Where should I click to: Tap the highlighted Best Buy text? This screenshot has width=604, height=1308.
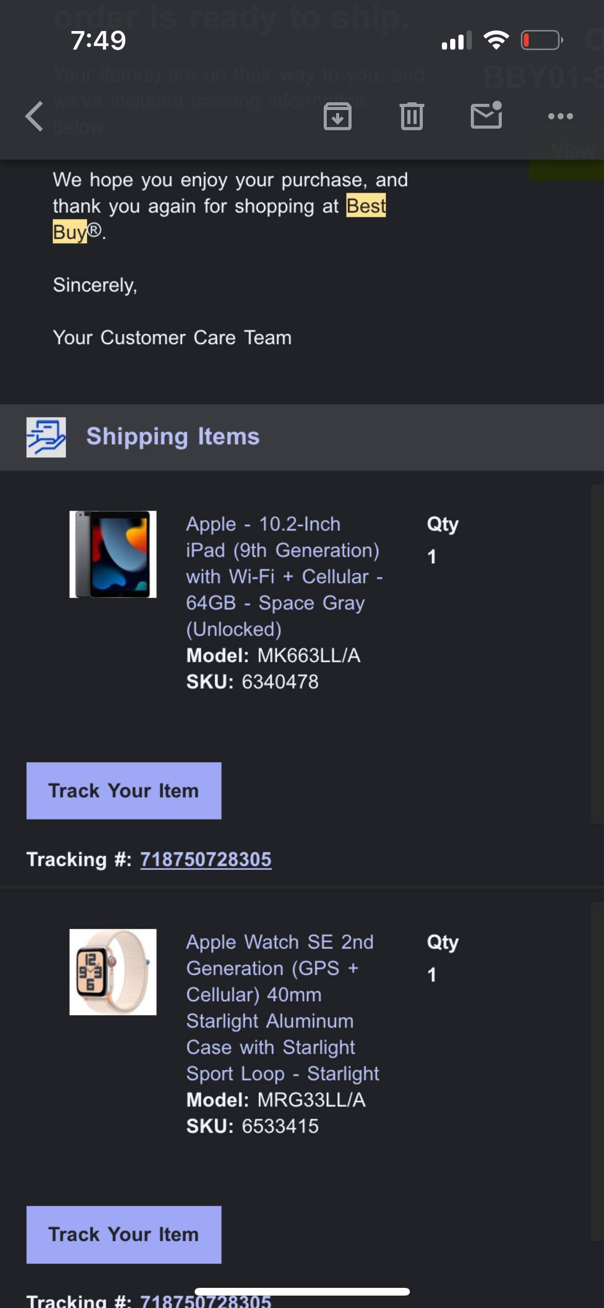click(x=365, y=206)
